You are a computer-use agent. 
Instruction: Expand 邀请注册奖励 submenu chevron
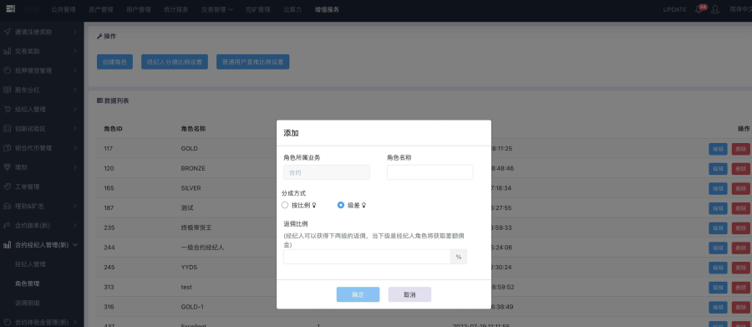(75, 32)
